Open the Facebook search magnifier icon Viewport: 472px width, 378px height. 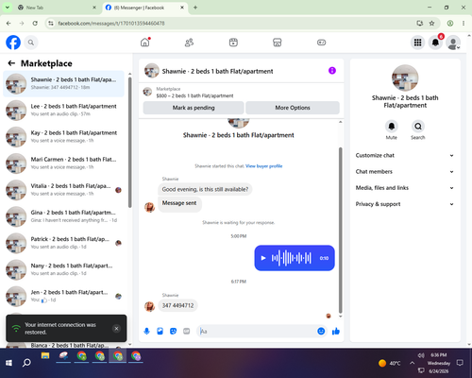[x=31, y=43]
